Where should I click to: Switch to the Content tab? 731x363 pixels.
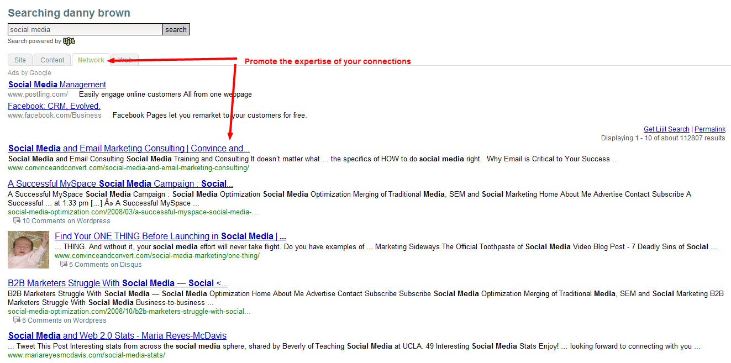pyautogui.click(x=52, y=60)
